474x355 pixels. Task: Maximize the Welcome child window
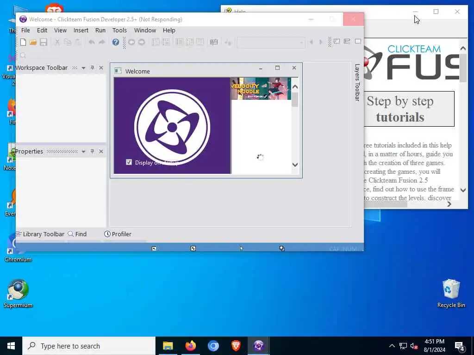pos(278,68)
